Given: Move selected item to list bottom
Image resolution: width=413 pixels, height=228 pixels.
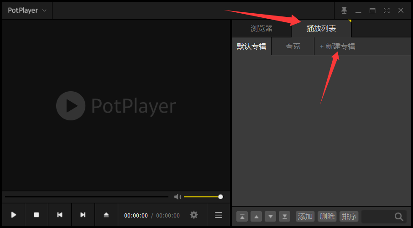Looking at the screenshot, I should [x=285, y=217].
